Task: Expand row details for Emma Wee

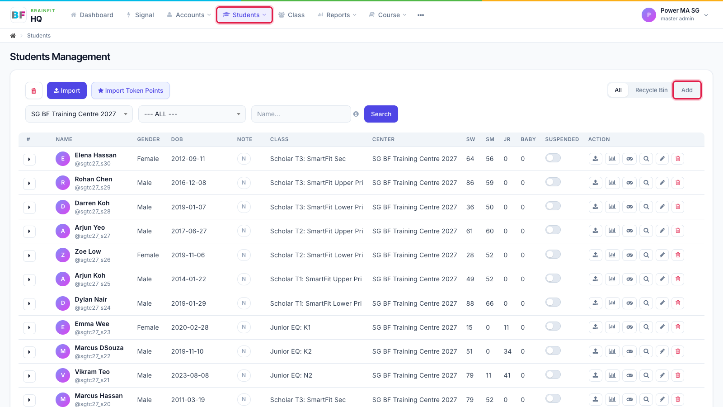Action: 29,328
